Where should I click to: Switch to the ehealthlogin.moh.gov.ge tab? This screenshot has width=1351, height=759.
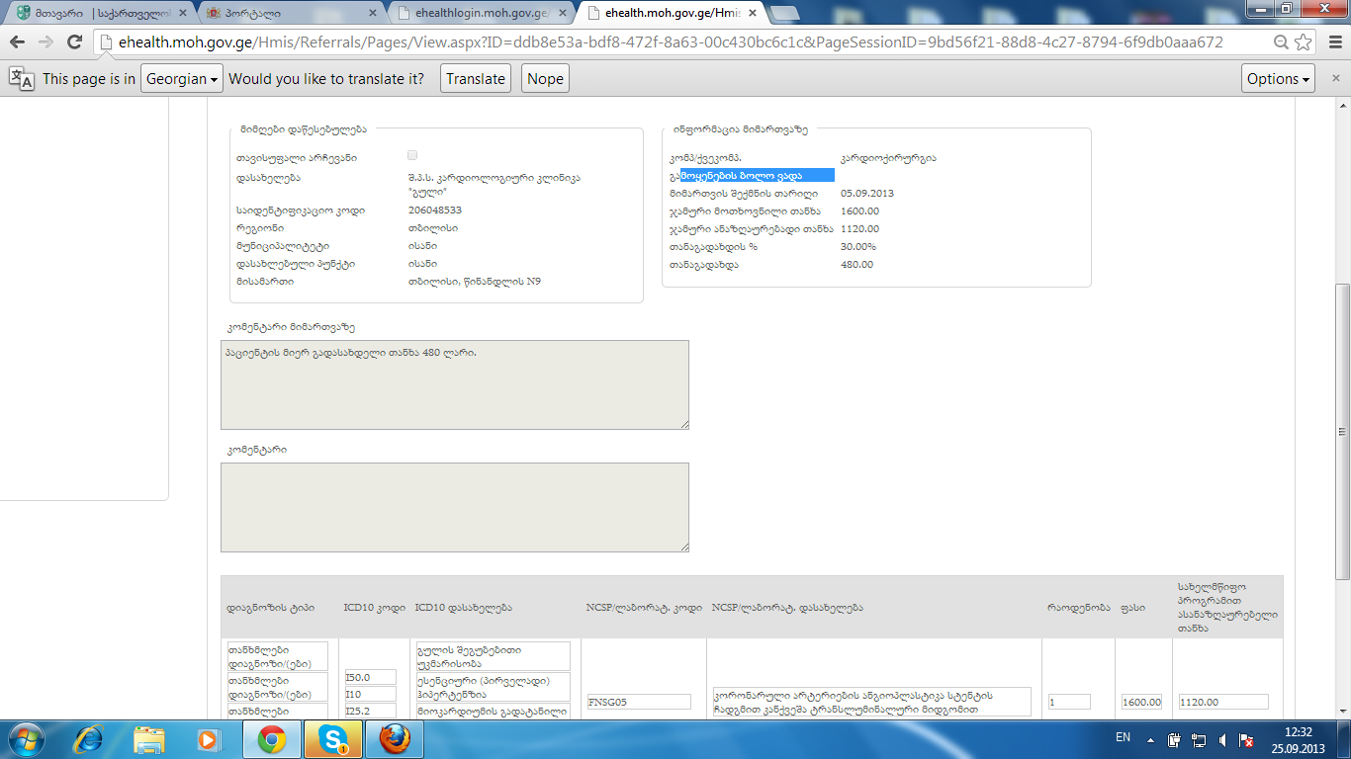482,14
